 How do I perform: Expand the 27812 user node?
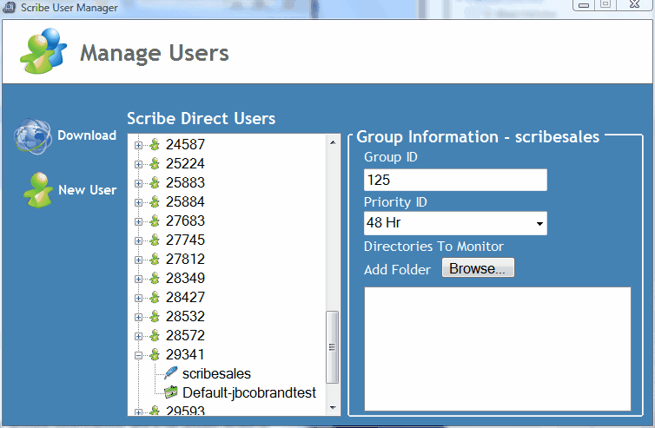click(x=138, y=260)
